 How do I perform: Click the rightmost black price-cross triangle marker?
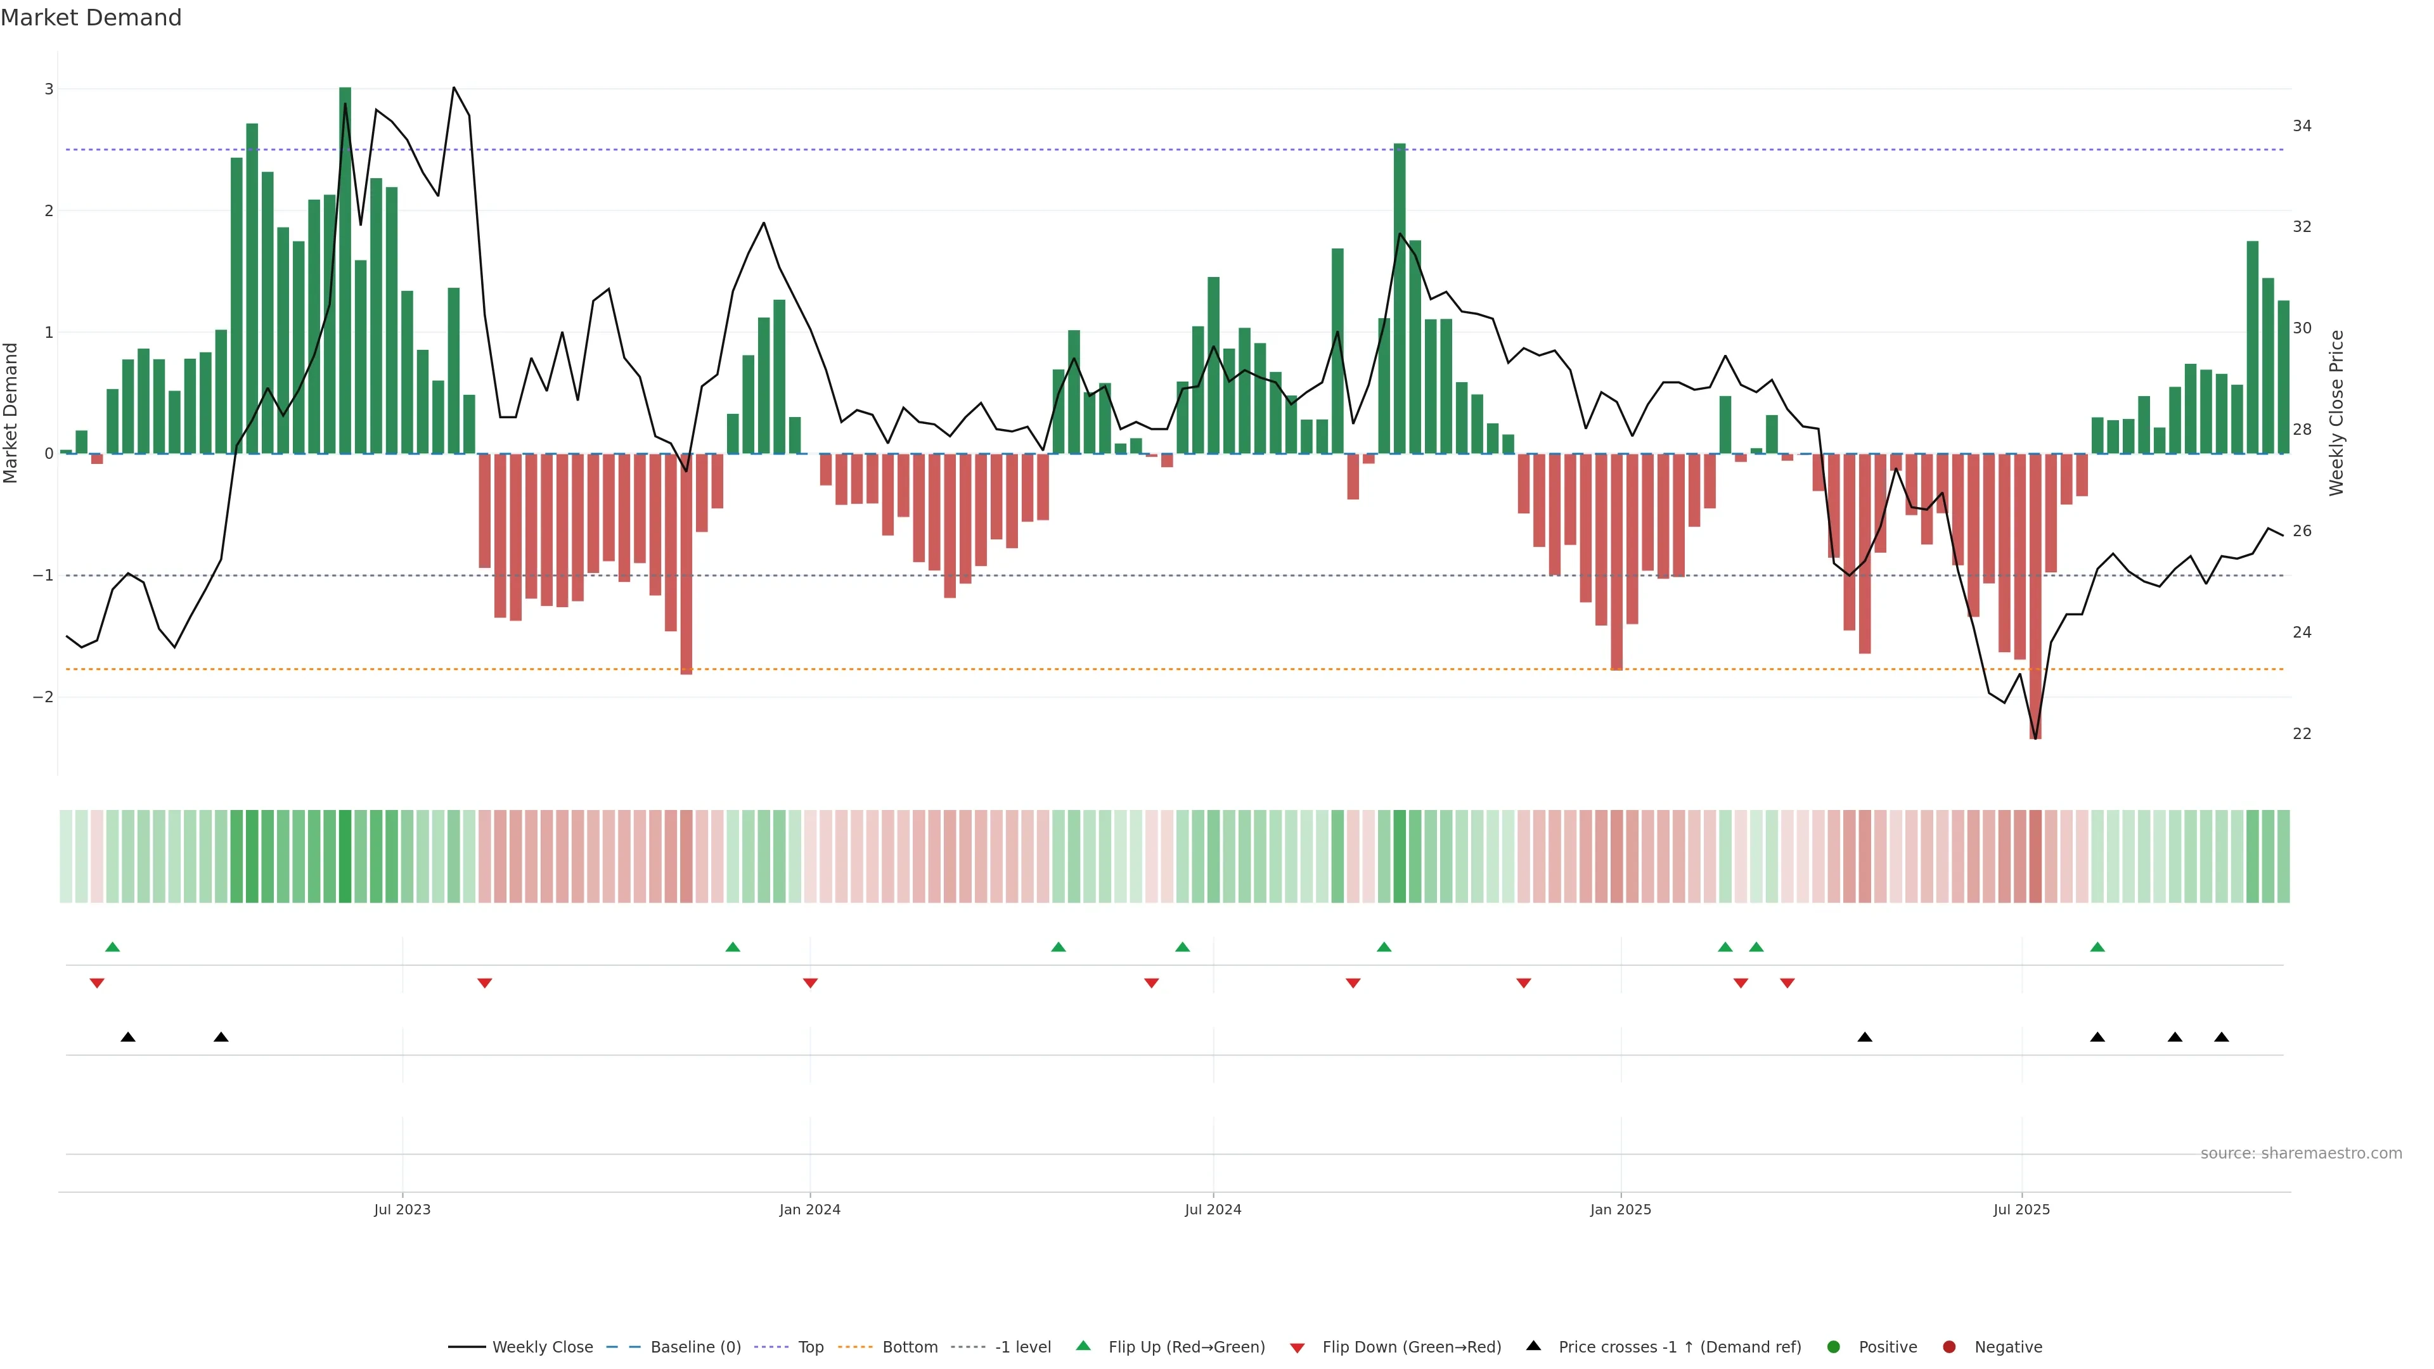point(2222,1038)
